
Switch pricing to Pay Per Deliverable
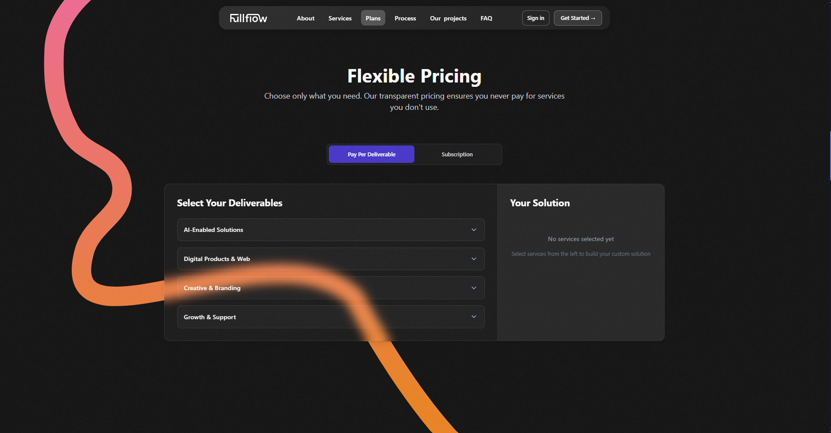pyautogui.click(x=371, y=155)
